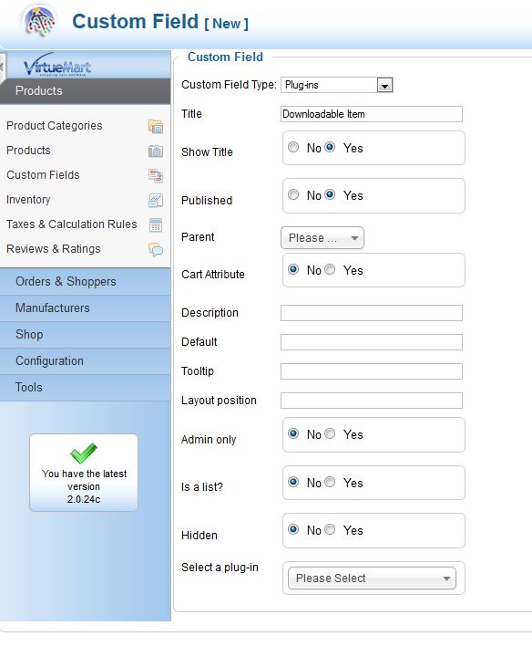
Task: Click the Custom Fields icon in sidebar
Action: tap(156, 175)
